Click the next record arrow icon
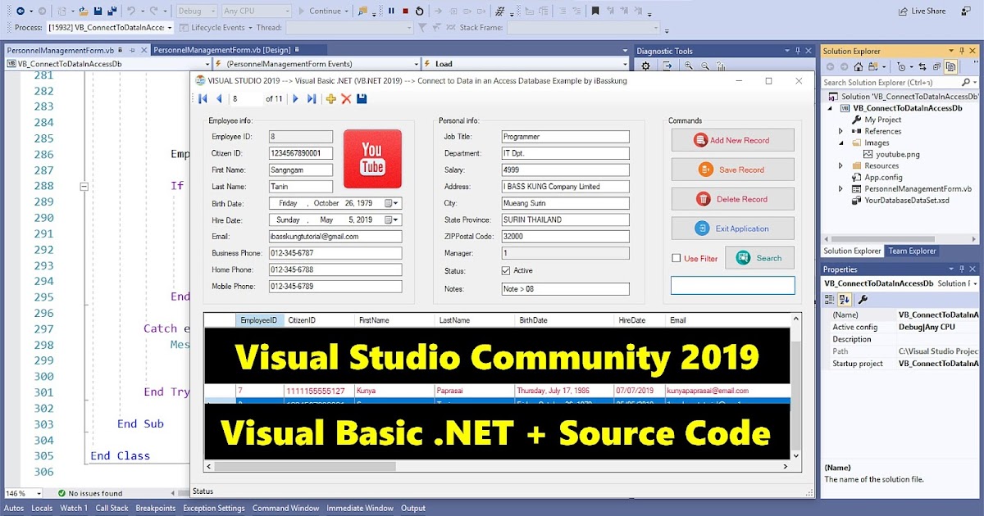 click(x=295, y=98)
